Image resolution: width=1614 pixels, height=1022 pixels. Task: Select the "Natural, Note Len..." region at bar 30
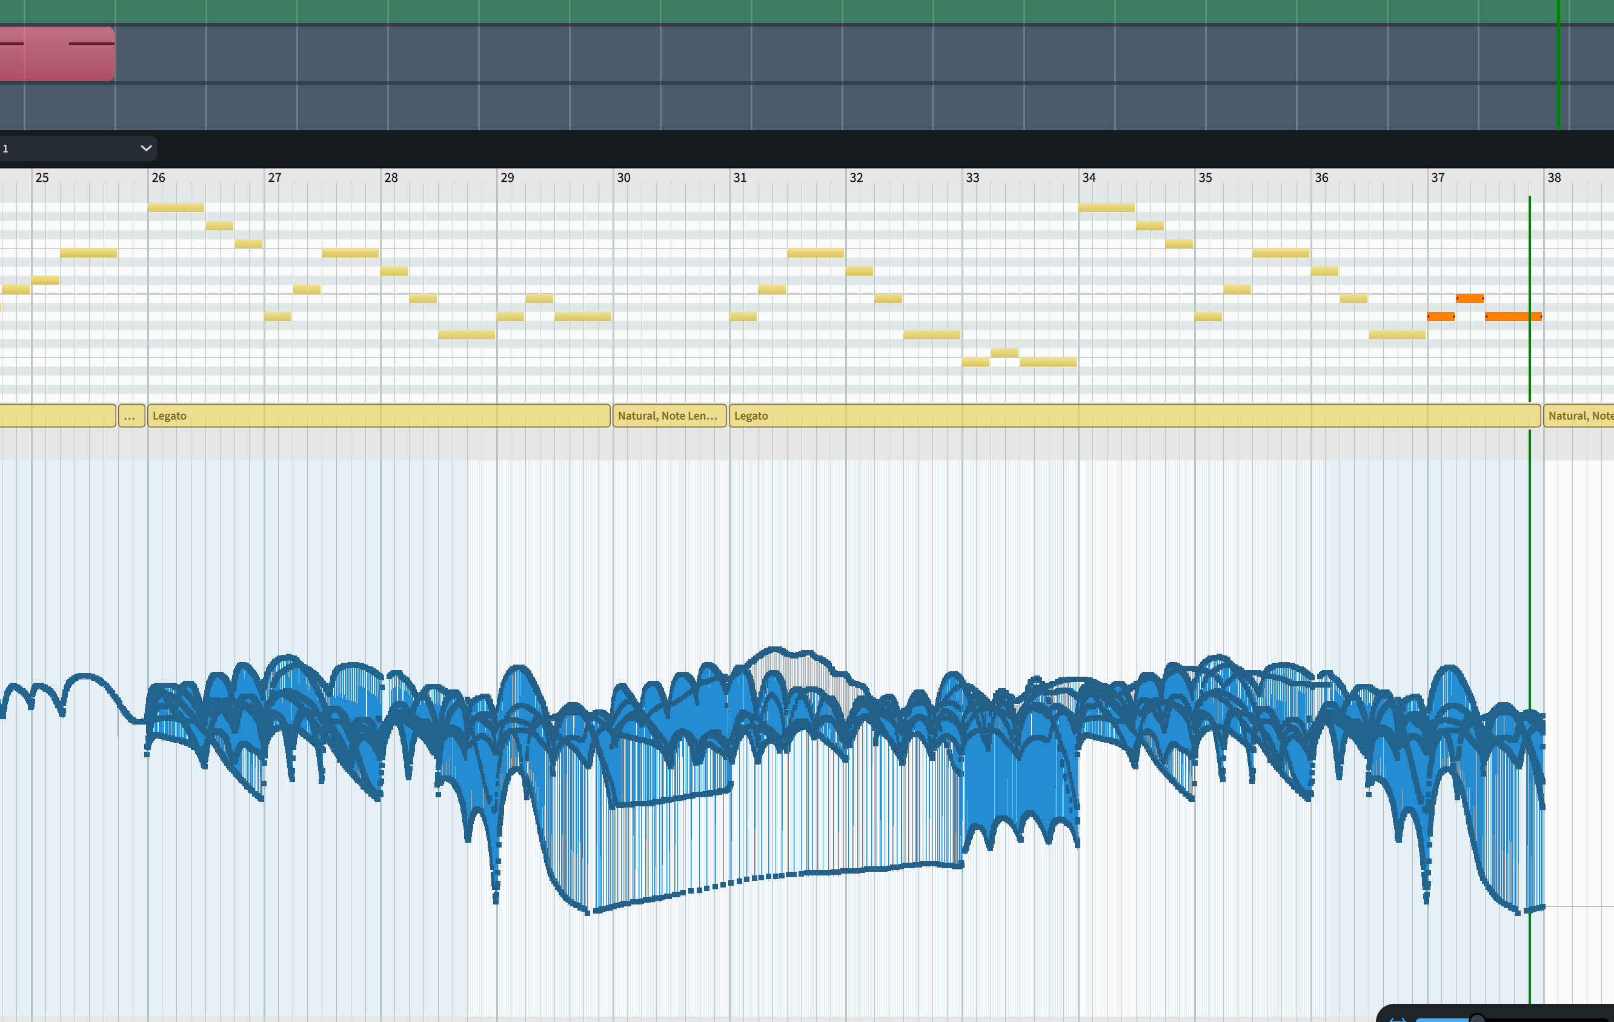[669, 416]
